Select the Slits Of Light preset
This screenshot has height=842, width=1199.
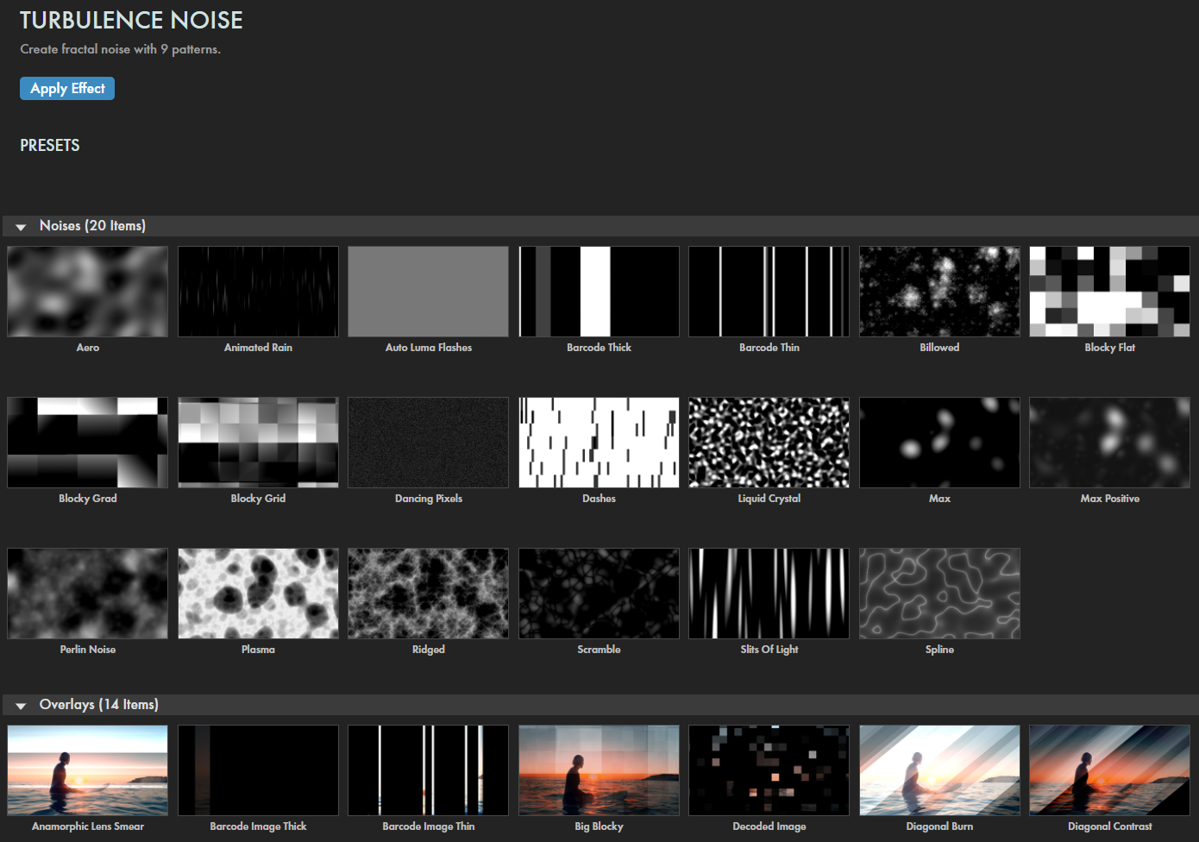coord(769,594)
